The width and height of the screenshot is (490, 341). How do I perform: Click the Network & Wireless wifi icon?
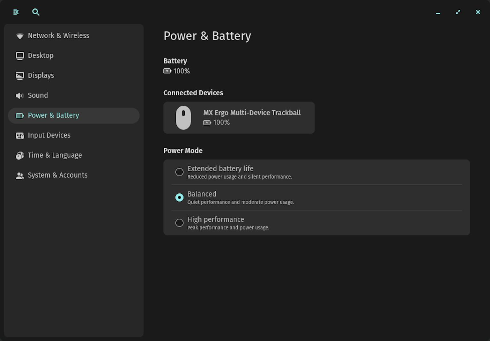click(x=20, y=36)
